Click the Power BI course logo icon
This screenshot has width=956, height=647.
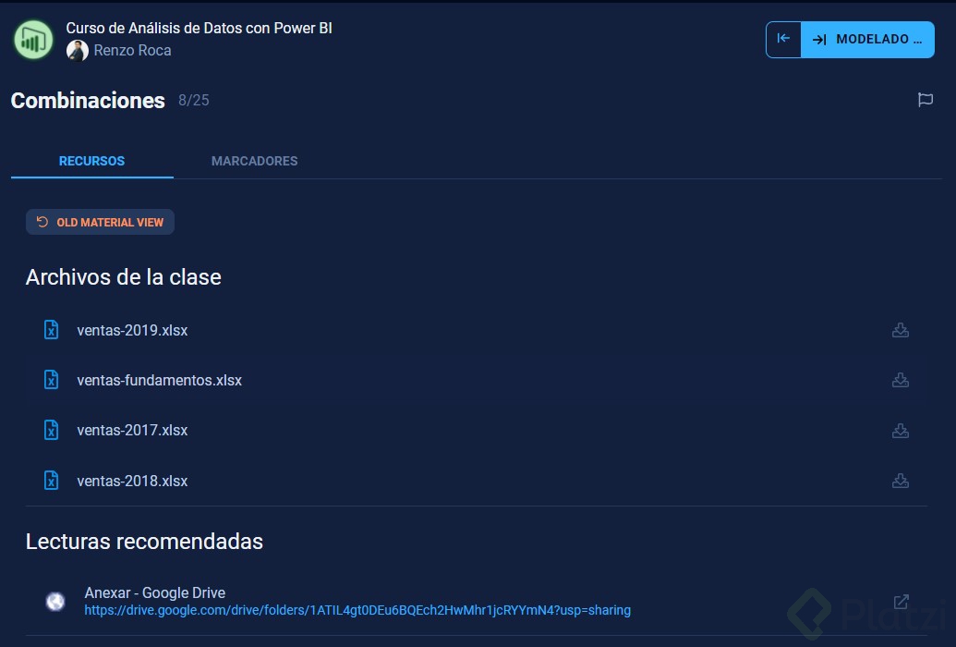tap(32, 39)
